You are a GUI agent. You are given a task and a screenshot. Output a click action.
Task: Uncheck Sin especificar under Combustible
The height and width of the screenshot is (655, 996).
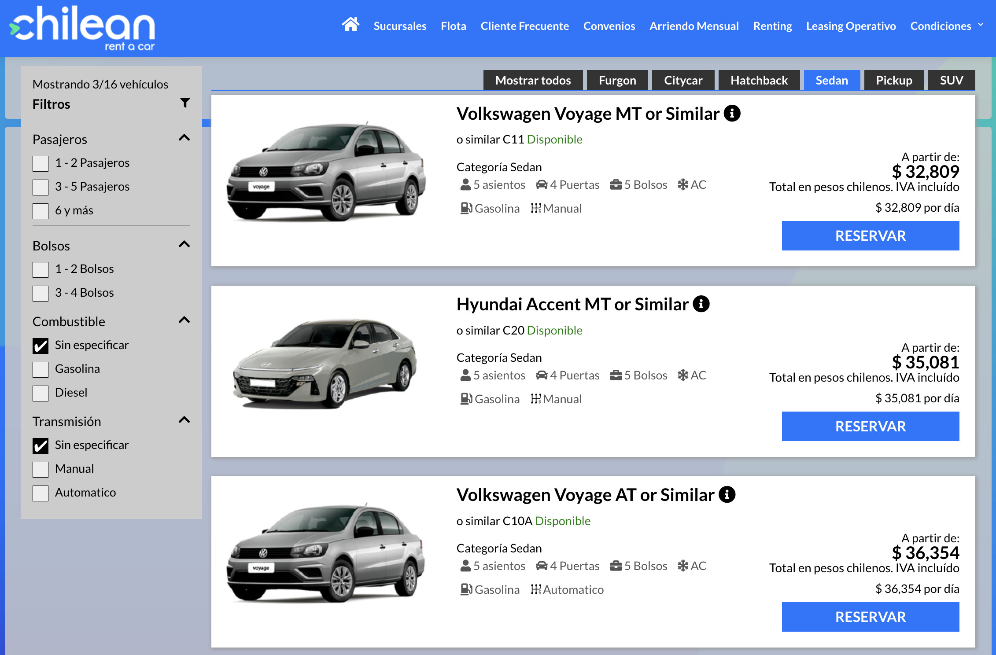pos(40,346)
